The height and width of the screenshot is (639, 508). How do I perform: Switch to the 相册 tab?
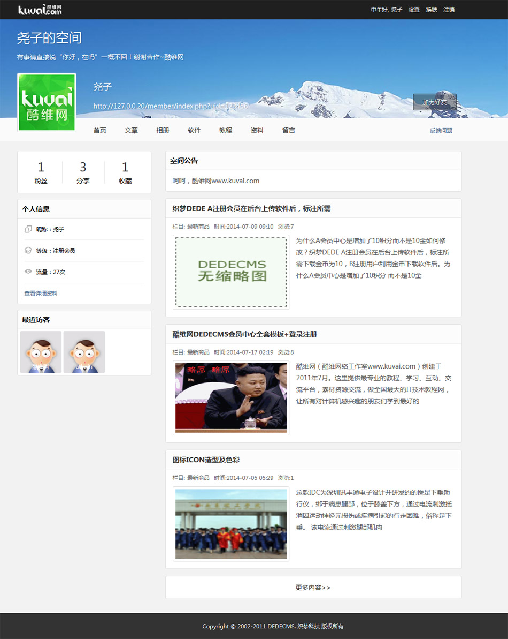(163, 130)
